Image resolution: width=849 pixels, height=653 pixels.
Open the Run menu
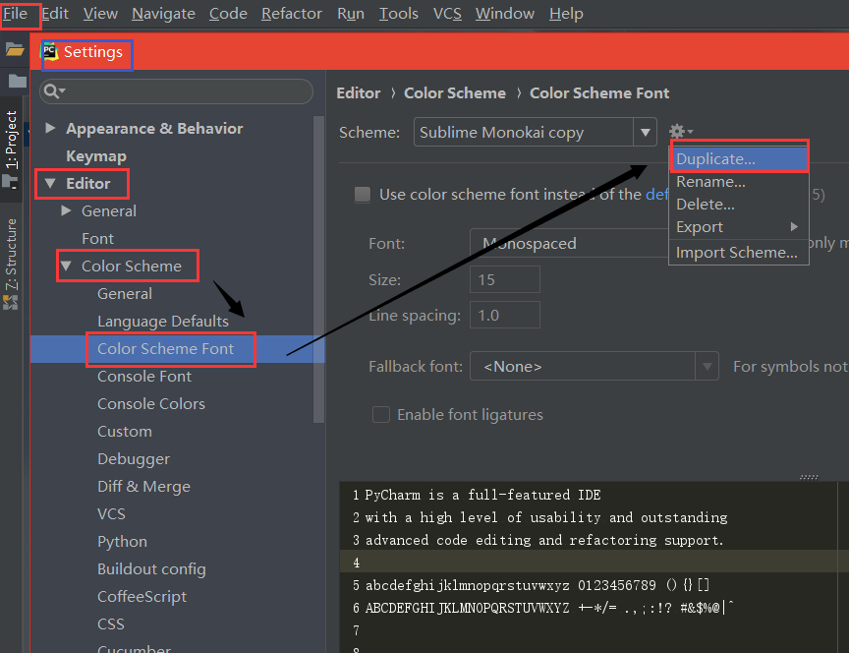pyautogui.click(x=351, y=14)
